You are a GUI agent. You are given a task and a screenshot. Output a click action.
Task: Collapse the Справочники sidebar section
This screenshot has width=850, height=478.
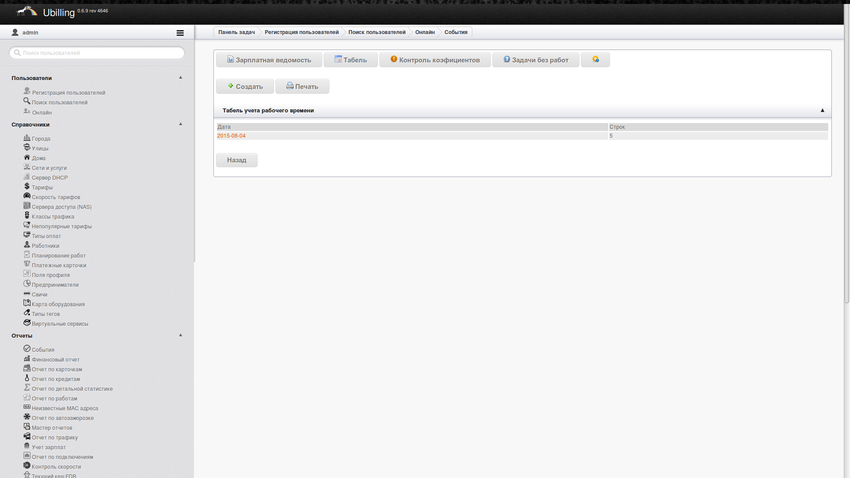(181, 124)
